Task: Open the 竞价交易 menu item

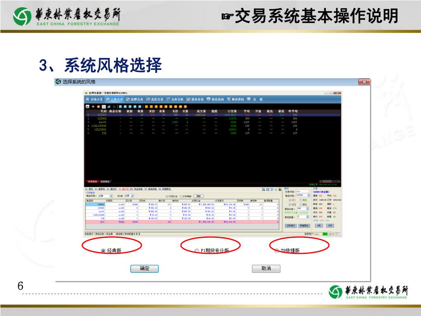Action: (155, 100)
